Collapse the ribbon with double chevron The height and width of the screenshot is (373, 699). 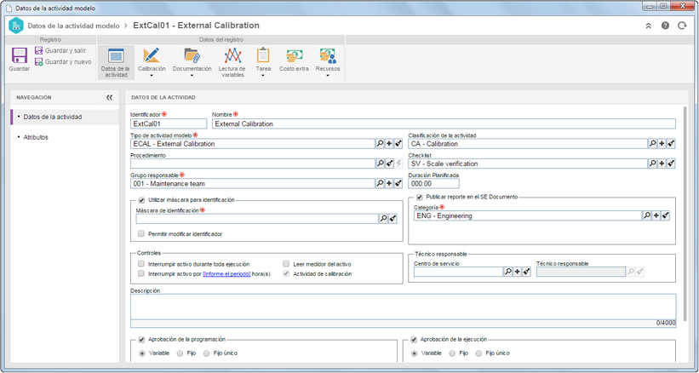(x=649, y=26)
